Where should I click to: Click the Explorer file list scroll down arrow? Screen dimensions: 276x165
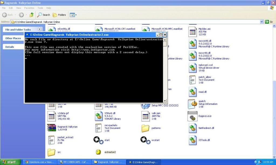point(274,157)
